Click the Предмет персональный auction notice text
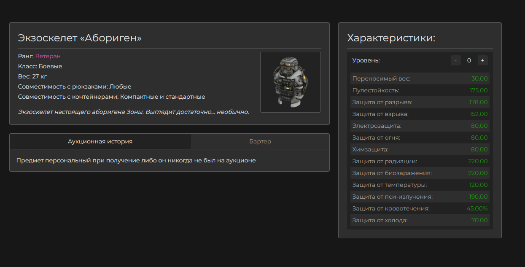The image size is (525, 267). coord(136,160)
